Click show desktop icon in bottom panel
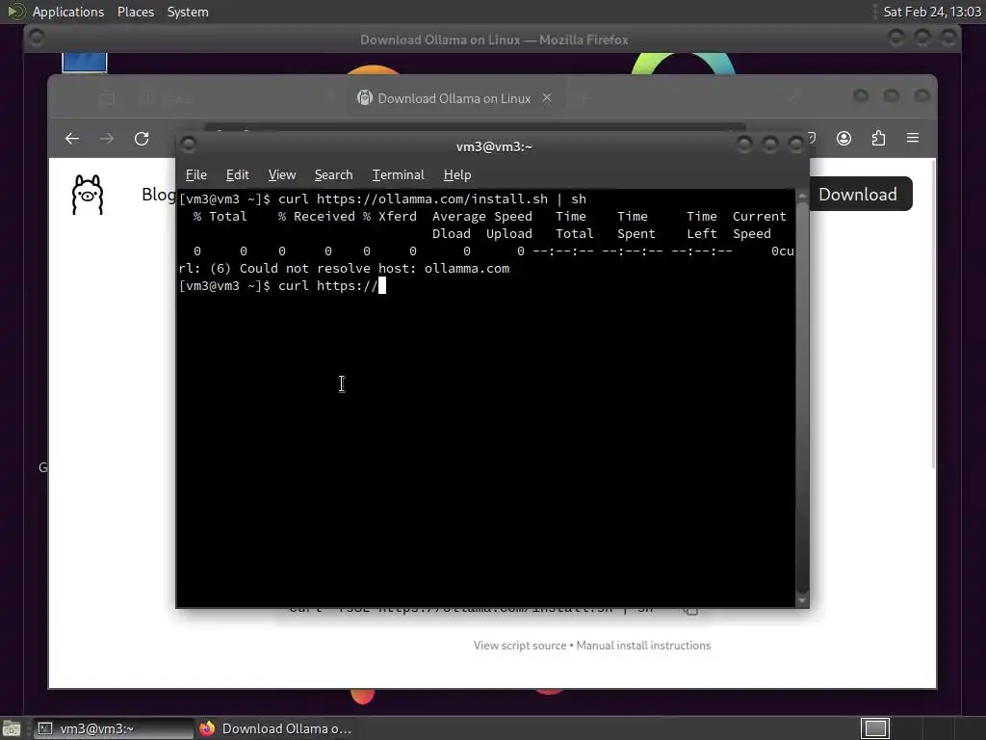Image resolution: width=986 pixels, height=740 pixels. tap(12, 728)
